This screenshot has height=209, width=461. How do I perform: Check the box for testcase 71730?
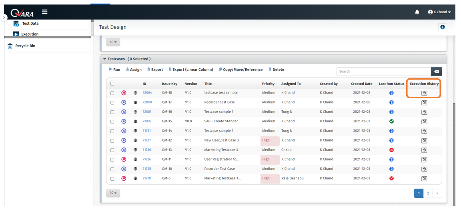click(112, 150)
